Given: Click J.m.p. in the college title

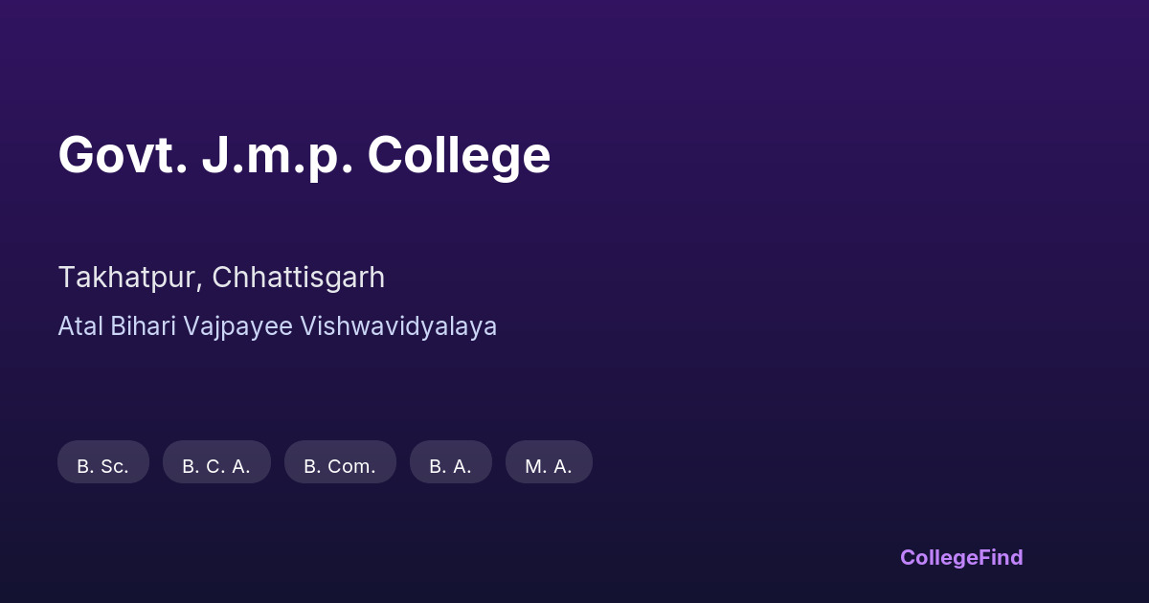Looking at the screenshot, I should (277, 155).
